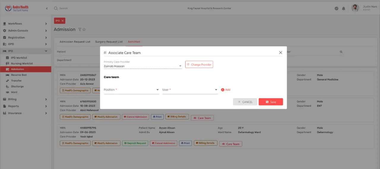
Task: Open notifications bell icon
Action: 343,8
